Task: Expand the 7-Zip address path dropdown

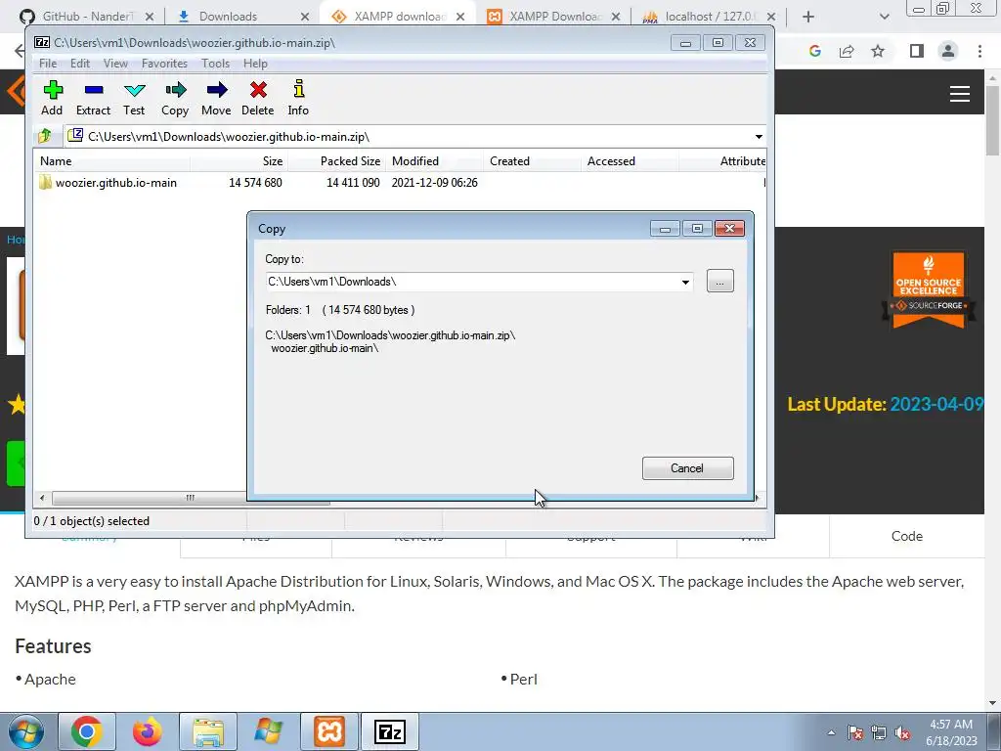Action: pyautogui.click(x=759, y=137)
